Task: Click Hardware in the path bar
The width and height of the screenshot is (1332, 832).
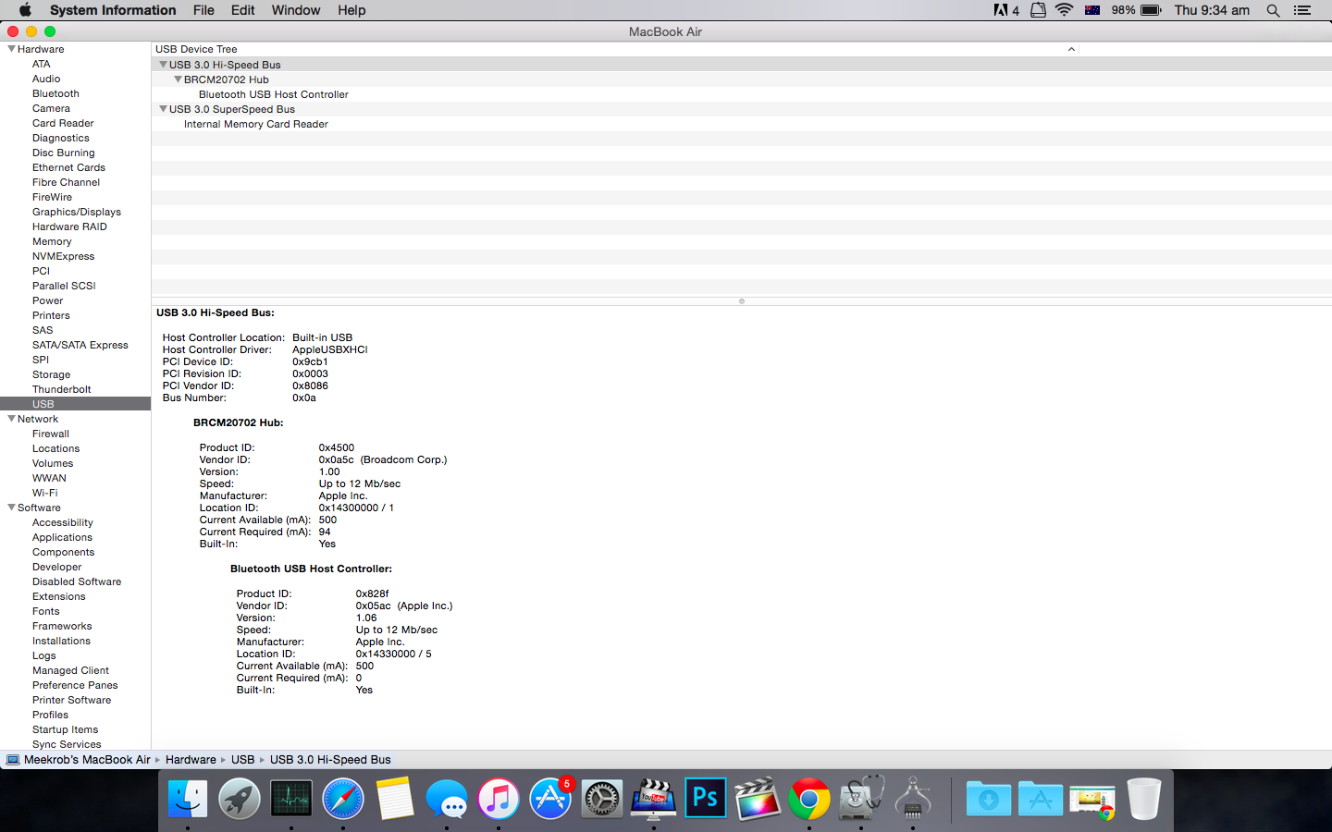Action: coord(191,760)
